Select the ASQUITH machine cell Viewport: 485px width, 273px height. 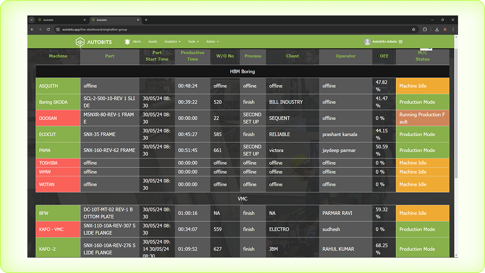pyautogui.click(x=58, y=86)
